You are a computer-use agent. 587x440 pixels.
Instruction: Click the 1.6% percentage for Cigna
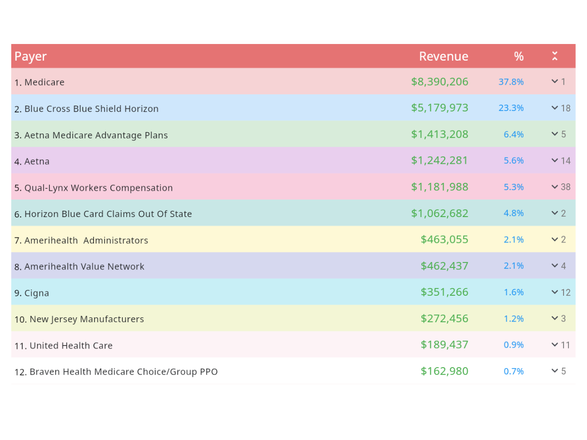(514, 292)
